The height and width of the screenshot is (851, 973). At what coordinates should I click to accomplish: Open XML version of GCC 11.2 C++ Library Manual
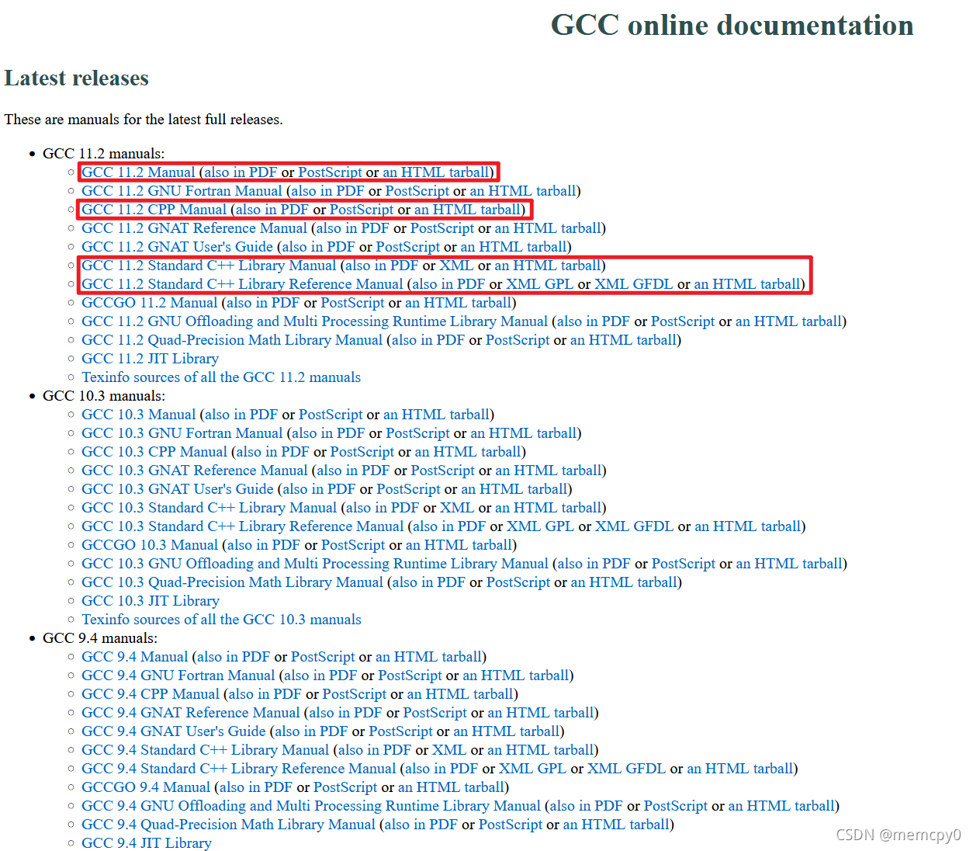tap(456, 266)
